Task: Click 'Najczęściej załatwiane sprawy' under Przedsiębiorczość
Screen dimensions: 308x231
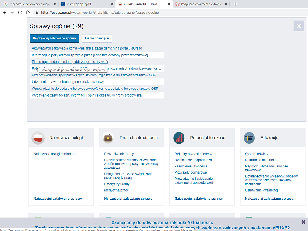Action: (x=199, y=199)
